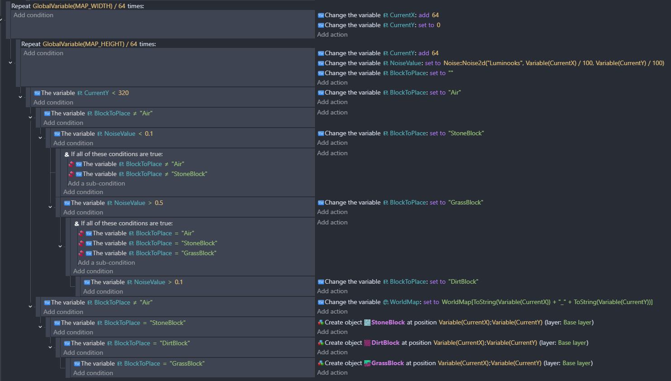This screenshot has width=671, height=381.
Task: Click the GrassBlock object icon in Create object action
Action: click(x=367, y=363)
